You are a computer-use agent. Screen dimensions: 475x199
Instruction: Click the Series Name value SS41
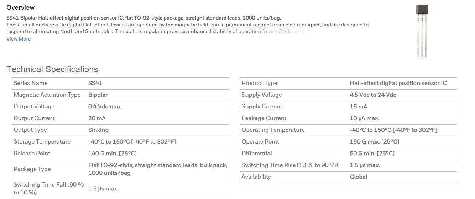coord(95,83)
